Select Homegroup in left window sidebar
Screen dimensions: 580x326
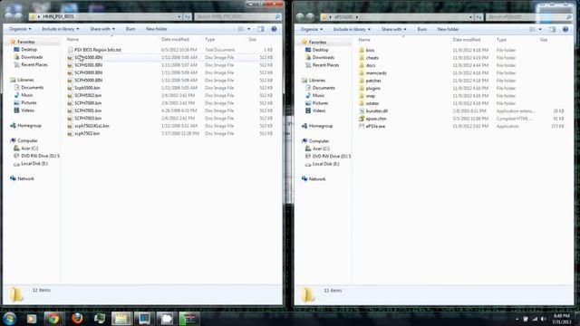tap(29, 125)
